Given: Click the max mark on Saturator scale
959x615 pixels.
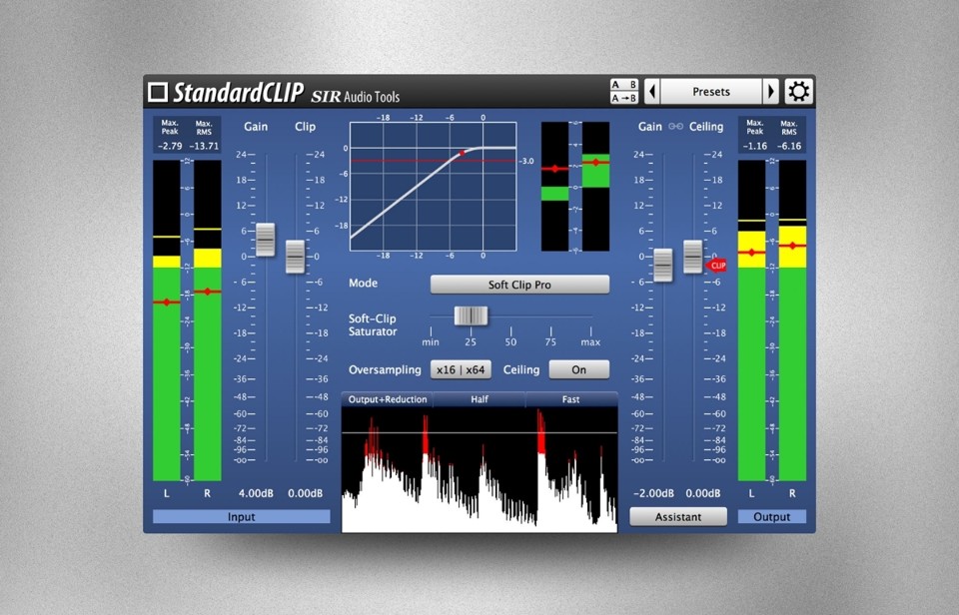Looking at the screenshot, I should coord(590,342).
